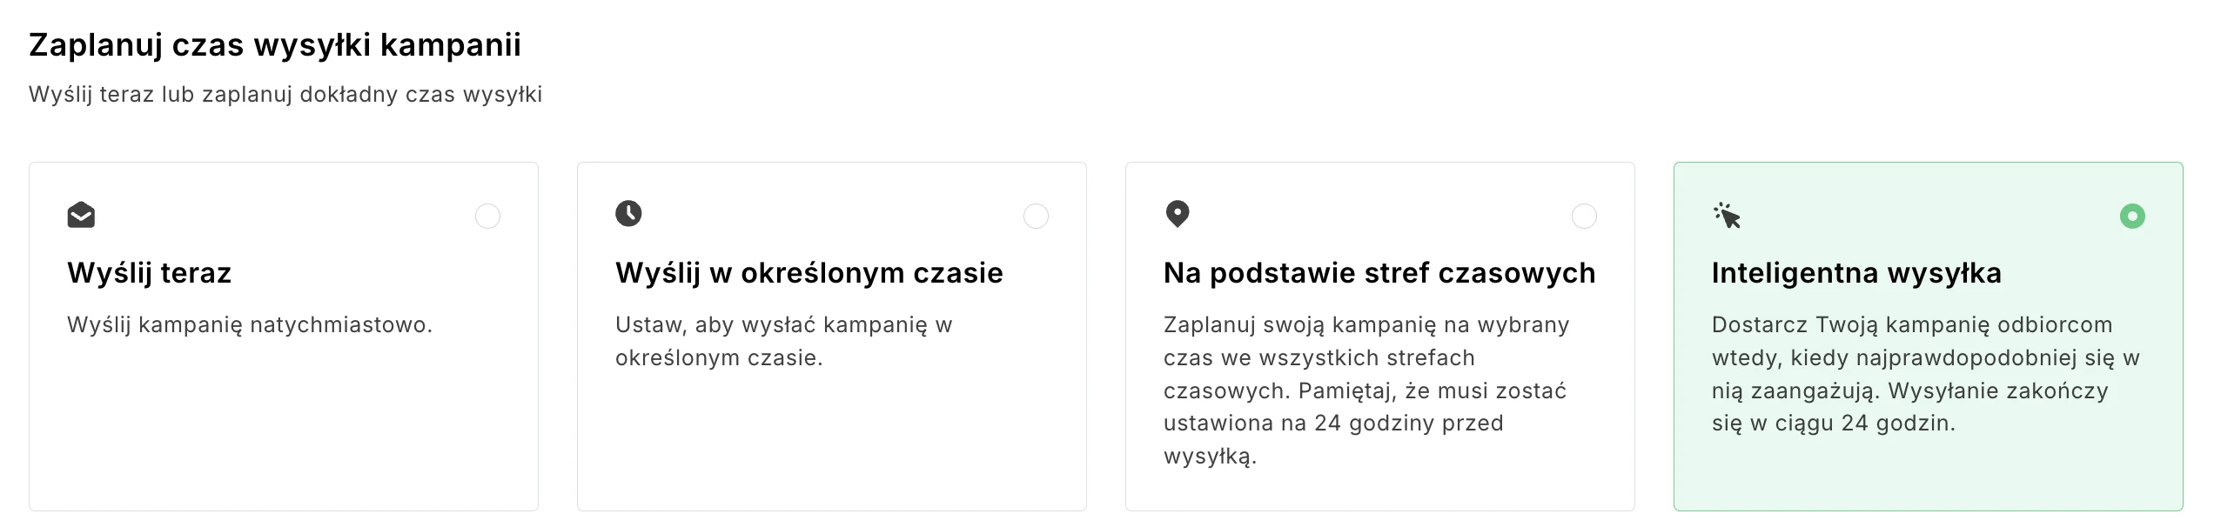Click the cursor click icon
The image size is (2221, 527).
(x=1727, y=216)
